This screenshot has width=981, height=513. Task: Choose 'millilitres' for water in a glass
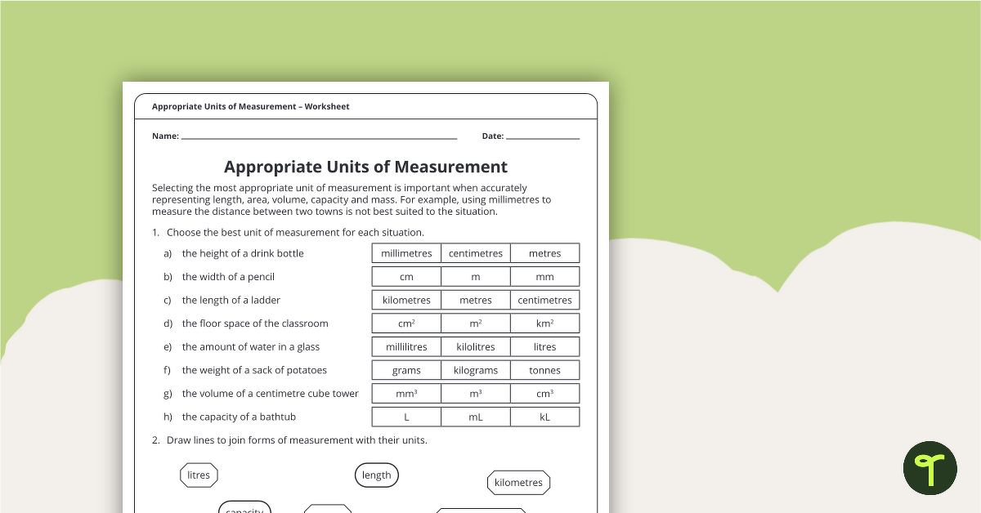pos(406,346)
